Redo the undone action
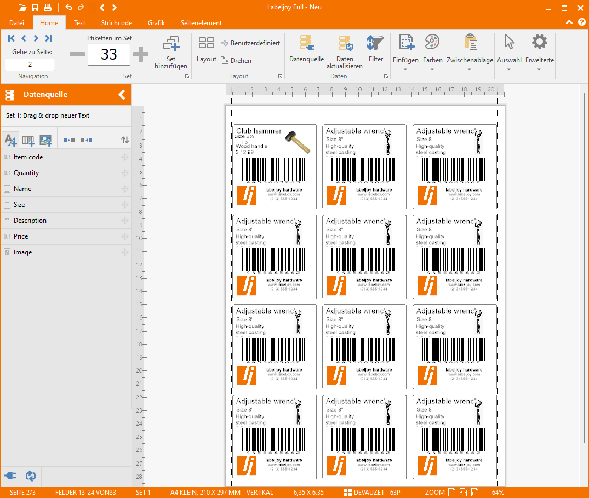This screenshot has height=498, width=589. click(x=81, y=8)
